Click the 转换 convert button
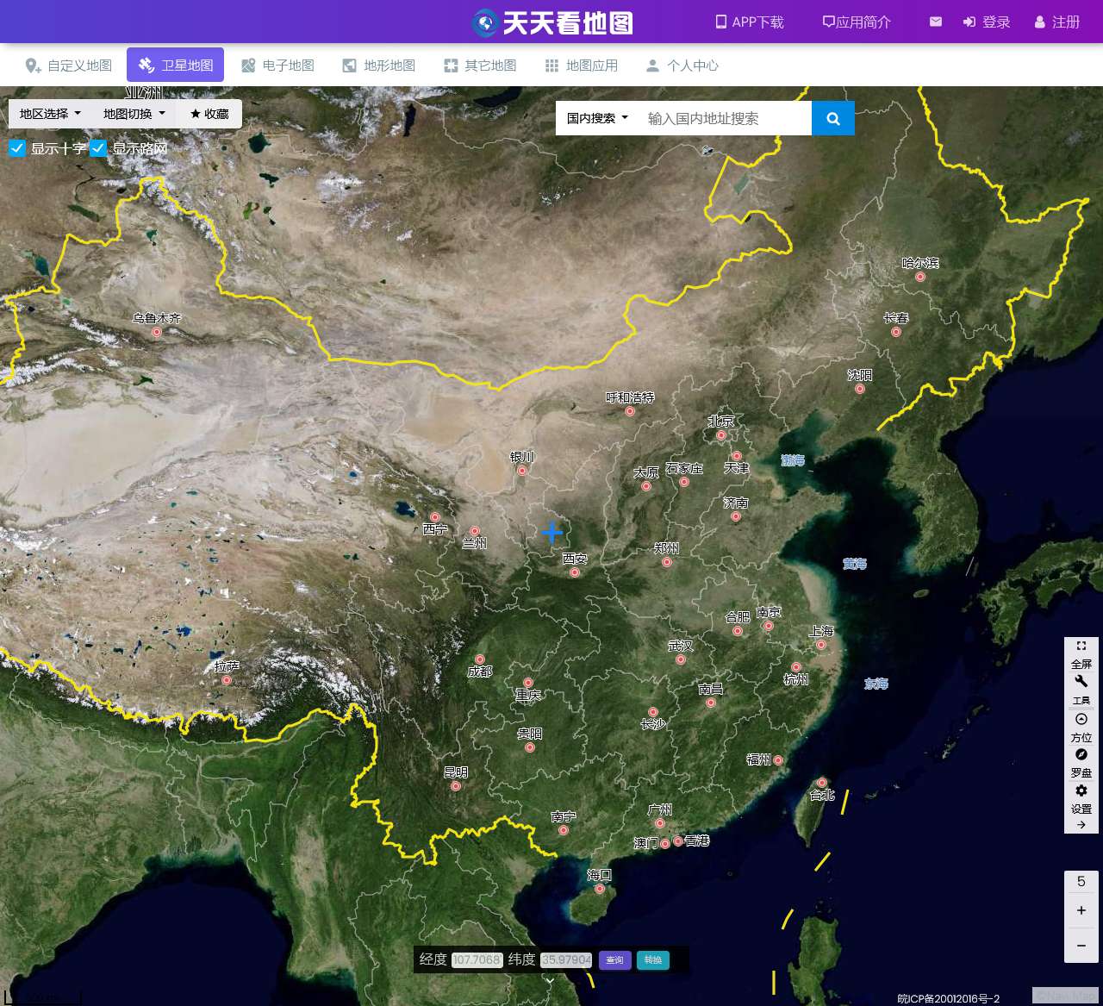Viewport: 1103px width, 1006px height. coord(653,960)
